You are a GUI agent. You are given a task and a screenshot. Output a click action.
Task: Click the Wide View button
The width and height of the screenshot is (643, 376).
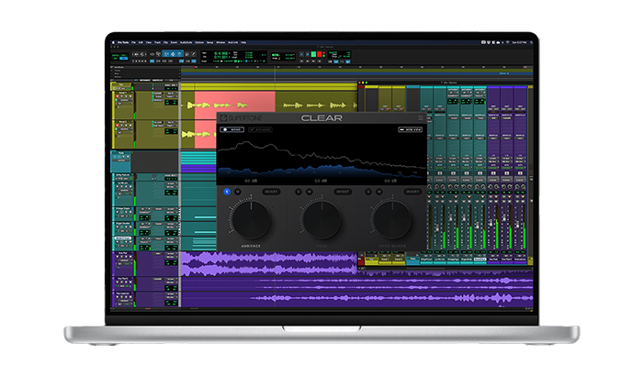point(411,130)
